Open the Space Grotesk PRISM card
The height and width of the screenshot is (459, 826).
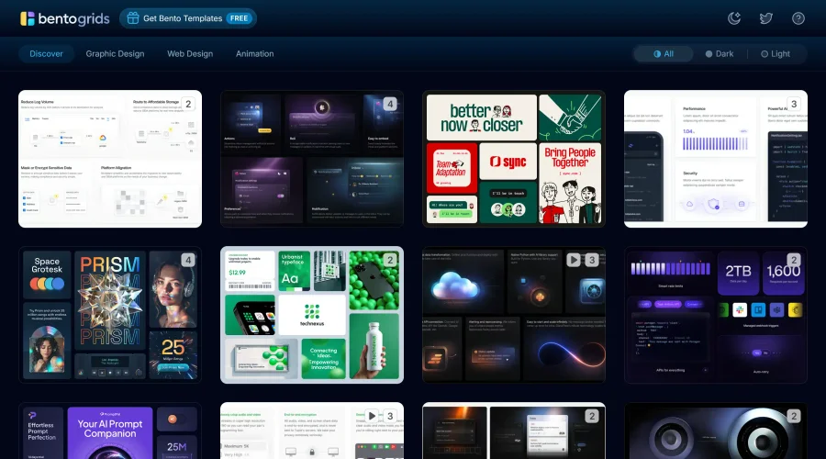point(110,315)
